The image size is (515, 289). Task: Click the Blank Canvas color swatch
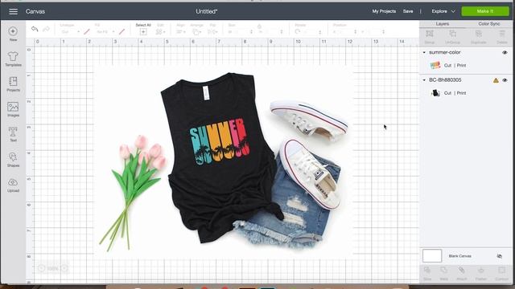click(x=432, y=256)
